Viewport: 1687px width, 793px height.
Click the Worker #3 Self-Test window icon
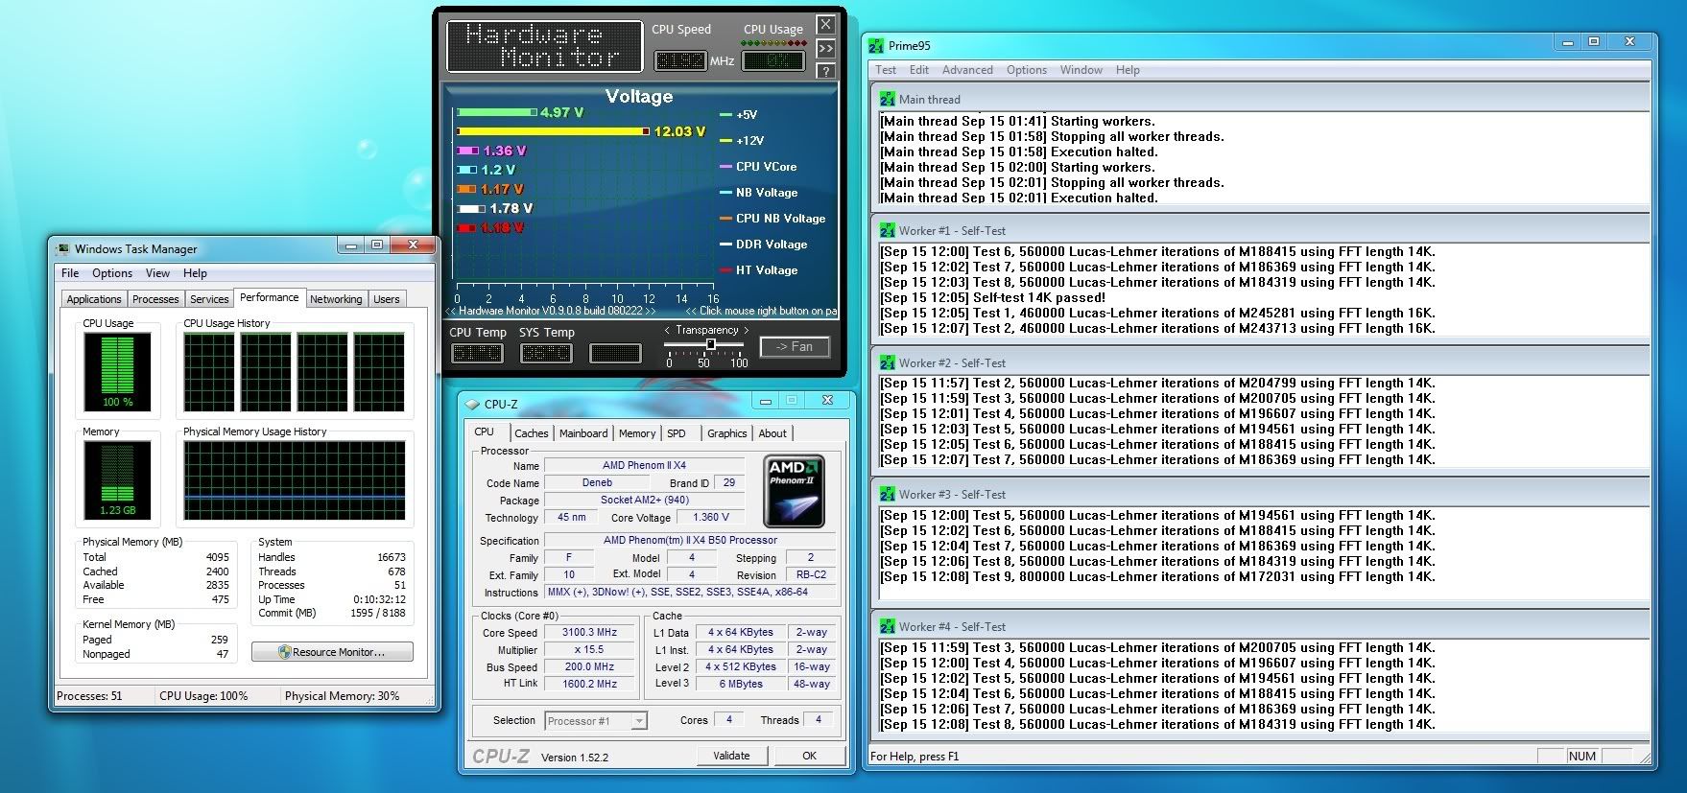click(888, 494)
